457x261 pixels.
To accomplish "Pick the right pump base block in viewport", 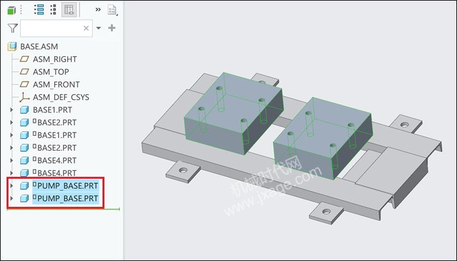I will [x=322, y=137].
